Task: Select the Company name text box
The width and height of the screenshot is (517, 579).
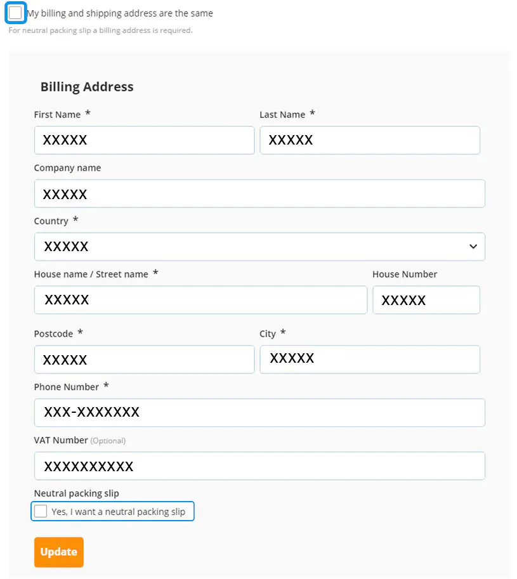Action: click(259, 193)
